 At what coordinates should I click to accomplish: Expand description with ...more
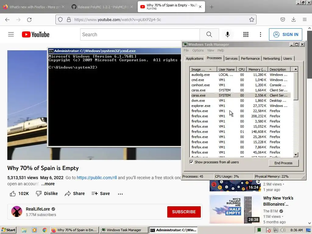pyautogui.click(x=48, y=184)
